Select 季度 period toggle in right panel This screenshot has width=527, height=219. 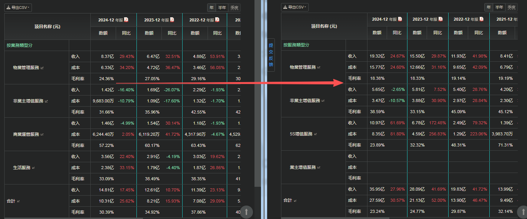coord(511,7)
